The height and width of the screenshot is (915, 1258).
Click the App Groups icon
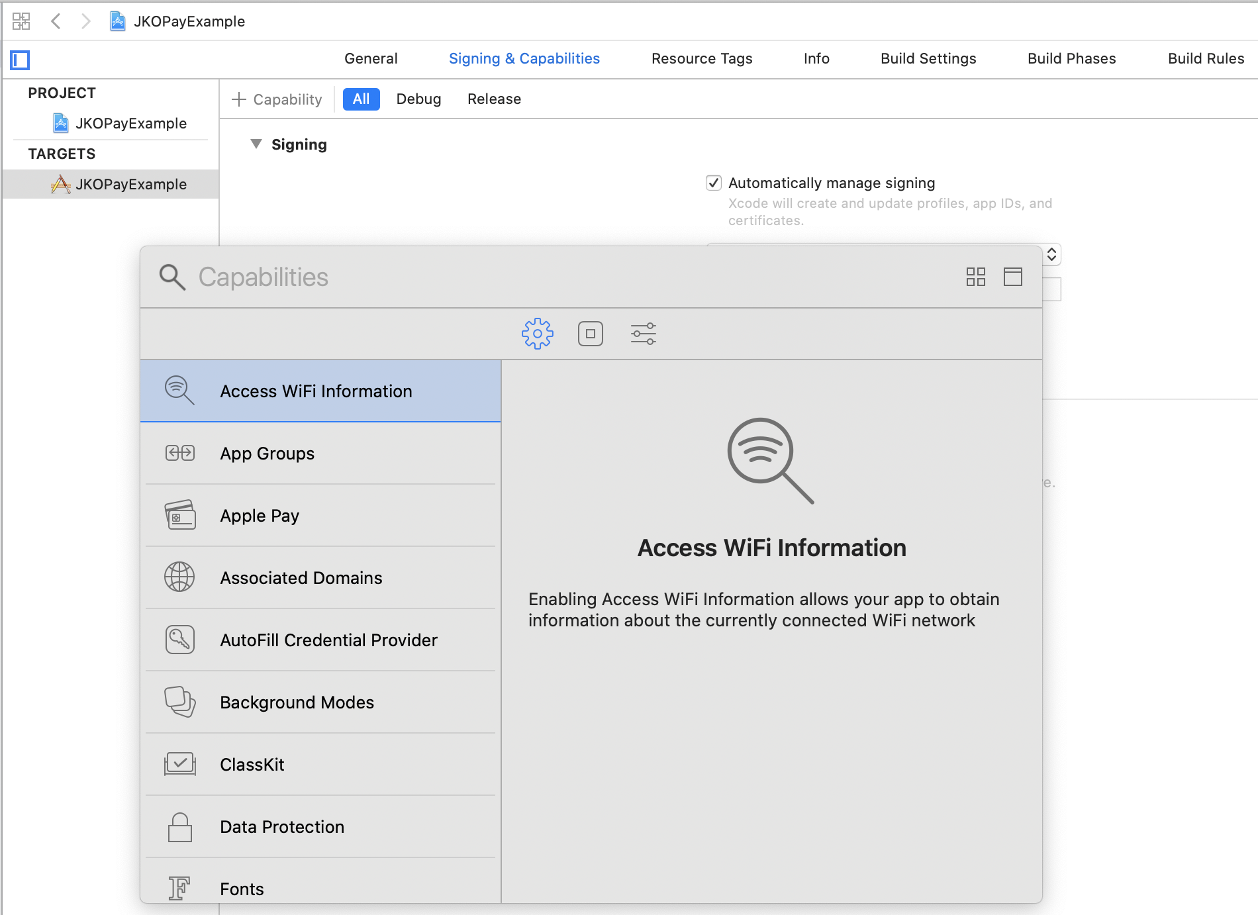click(179, 453)
